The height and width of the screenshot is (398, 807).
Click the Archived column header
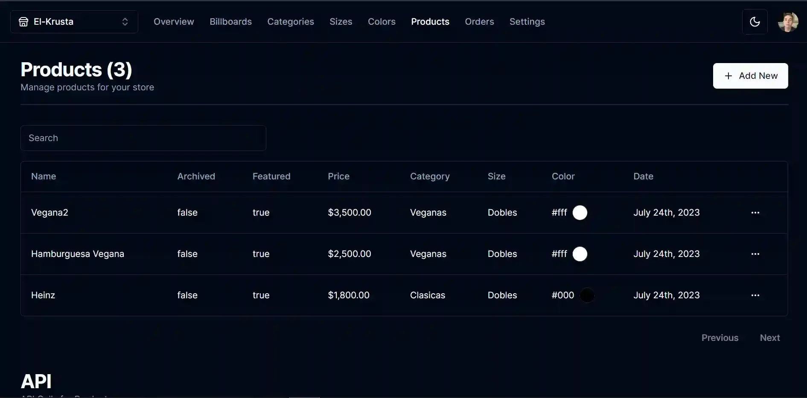tap(196, 176)
